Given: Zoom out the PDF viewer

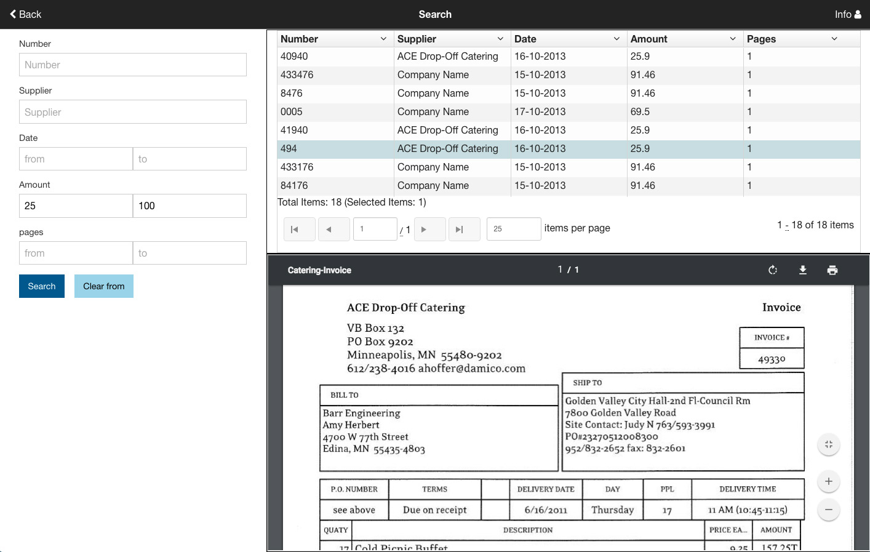Looking at the screenshot, I should [x=829, y=510].
